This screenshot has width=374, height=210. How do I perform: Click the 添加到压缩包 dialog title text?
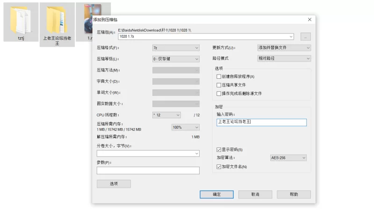pos(105,20)
